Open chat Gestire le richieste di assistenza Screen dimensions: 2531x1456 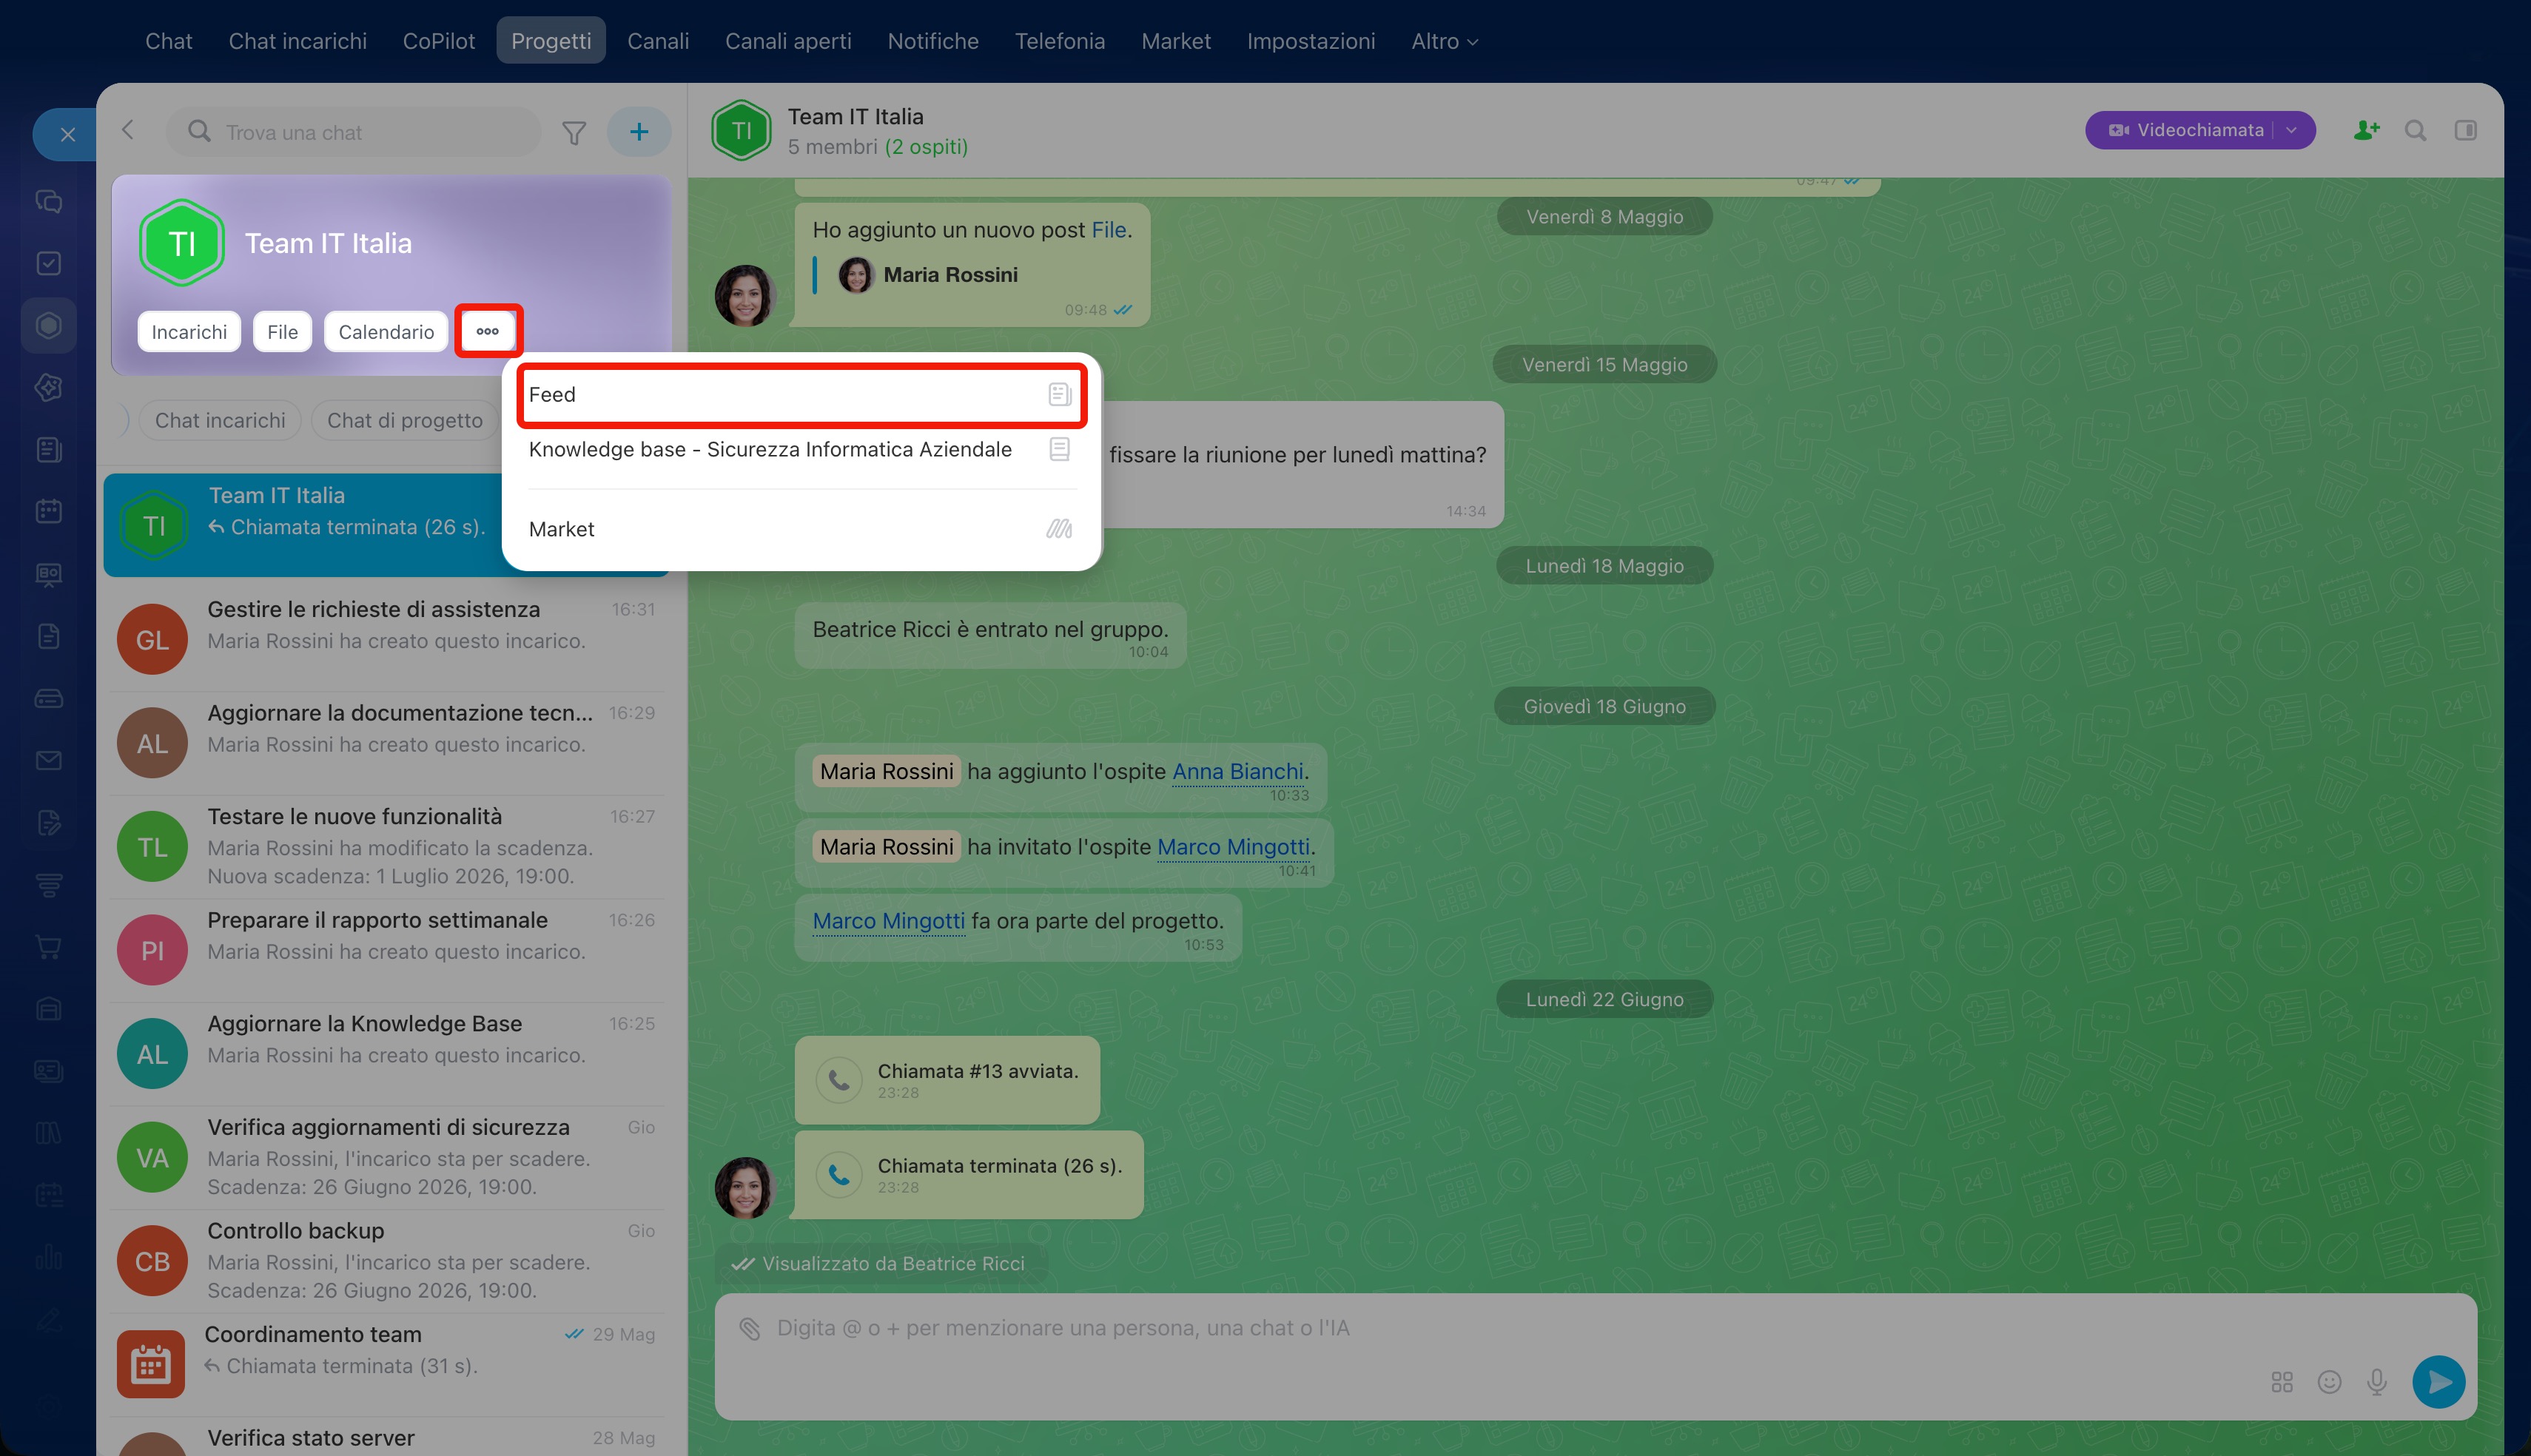[386, 639]
